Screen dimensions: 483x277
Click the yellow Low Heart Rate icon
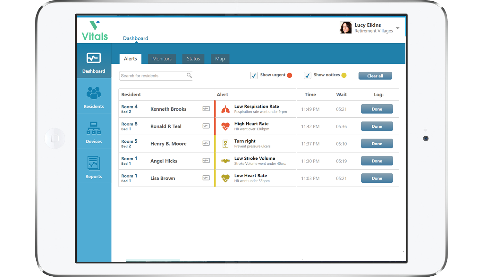click(x=225, y=178)
